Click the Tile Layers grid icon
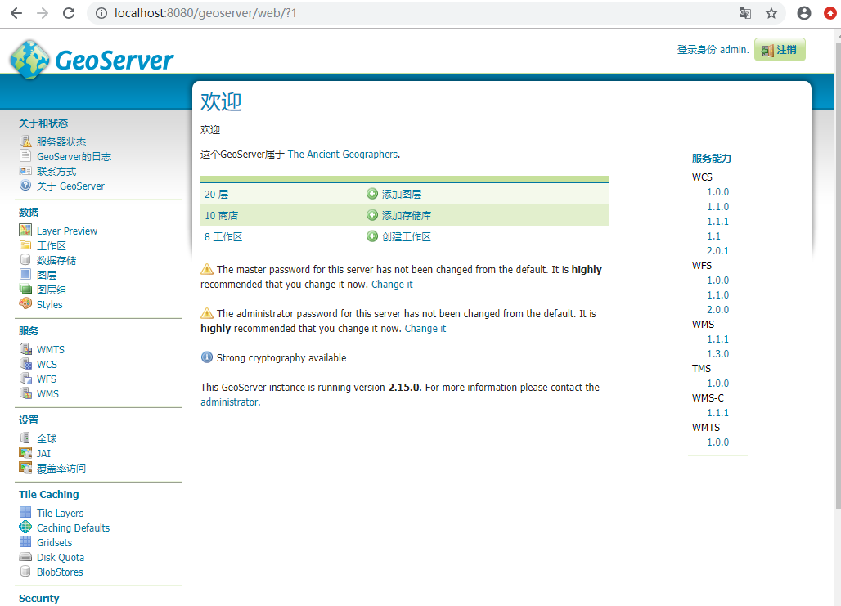The width and height of the screenshot is (841, 606). [25, 512]
